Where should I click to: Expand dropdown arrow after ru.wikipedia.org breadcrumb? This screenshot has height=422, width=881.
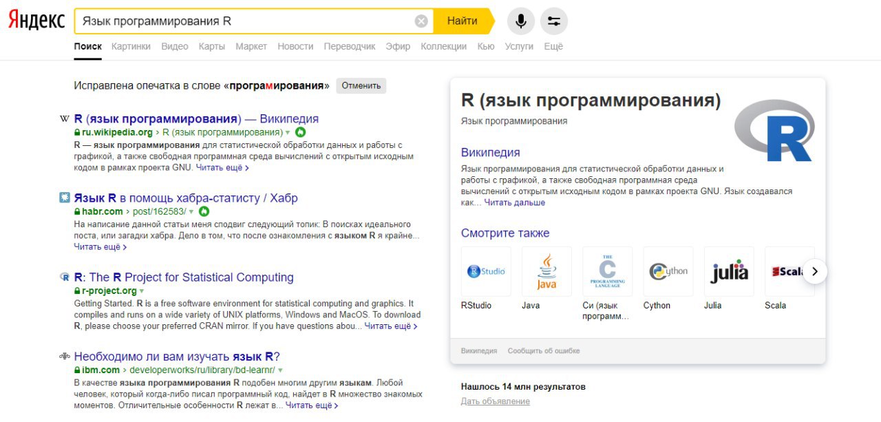pyautogui.click(x=288, y=133)
